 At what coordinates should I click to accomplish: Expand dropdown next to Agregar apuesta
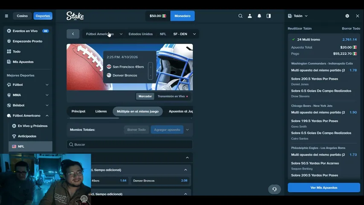tap(187, 130)
